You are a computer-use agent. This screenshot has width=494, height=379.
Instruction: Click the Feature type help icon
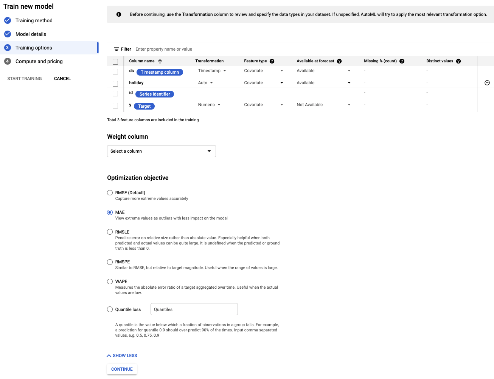pos(272,61)
